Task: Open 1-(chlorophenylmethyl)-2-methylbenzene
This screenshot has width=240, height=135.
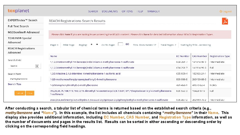Action: 74,85
